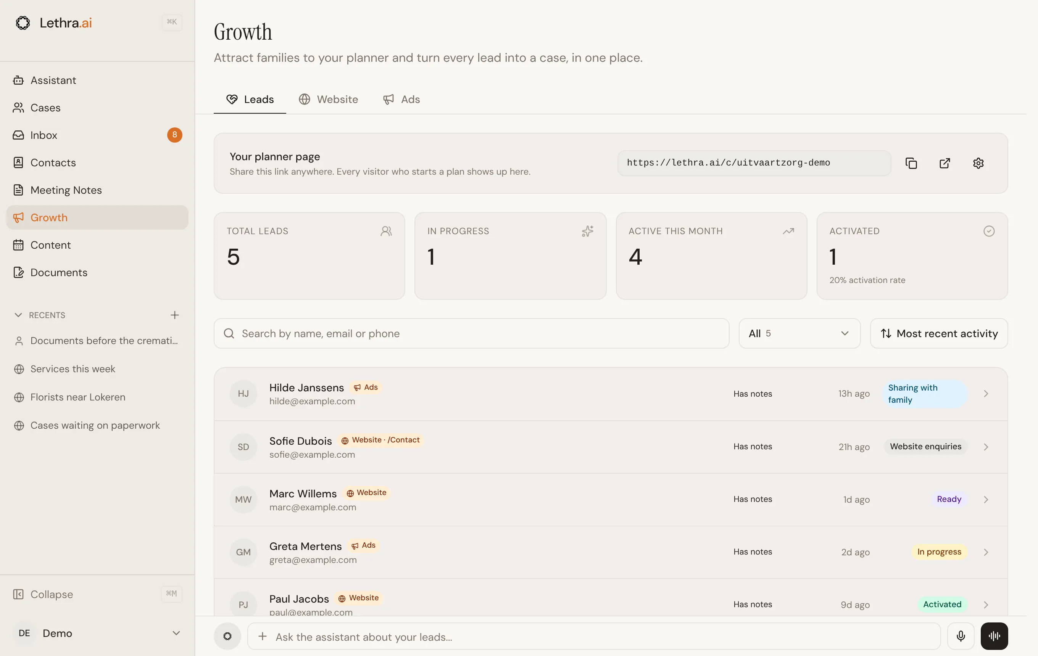Open the All 5 filter dropdown
The width and height of the screenshot is (1038, 656).
tap(799, 333)
